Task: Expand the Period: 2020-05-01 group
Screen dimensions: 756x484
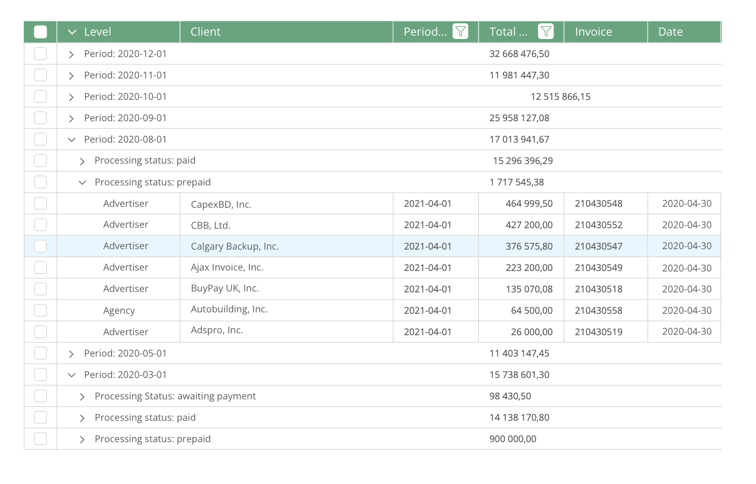Action: 71,354
